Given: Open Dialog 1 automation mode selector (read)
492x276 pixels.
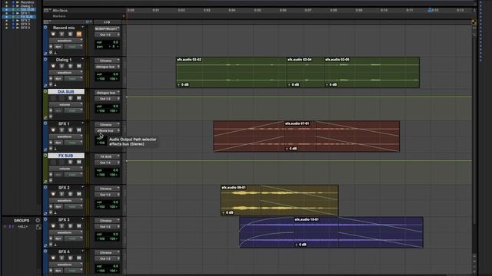Looking at the screenshot, I should point(74,78).
